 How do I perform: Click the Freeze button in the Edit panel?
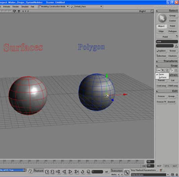tap(161, 96)
